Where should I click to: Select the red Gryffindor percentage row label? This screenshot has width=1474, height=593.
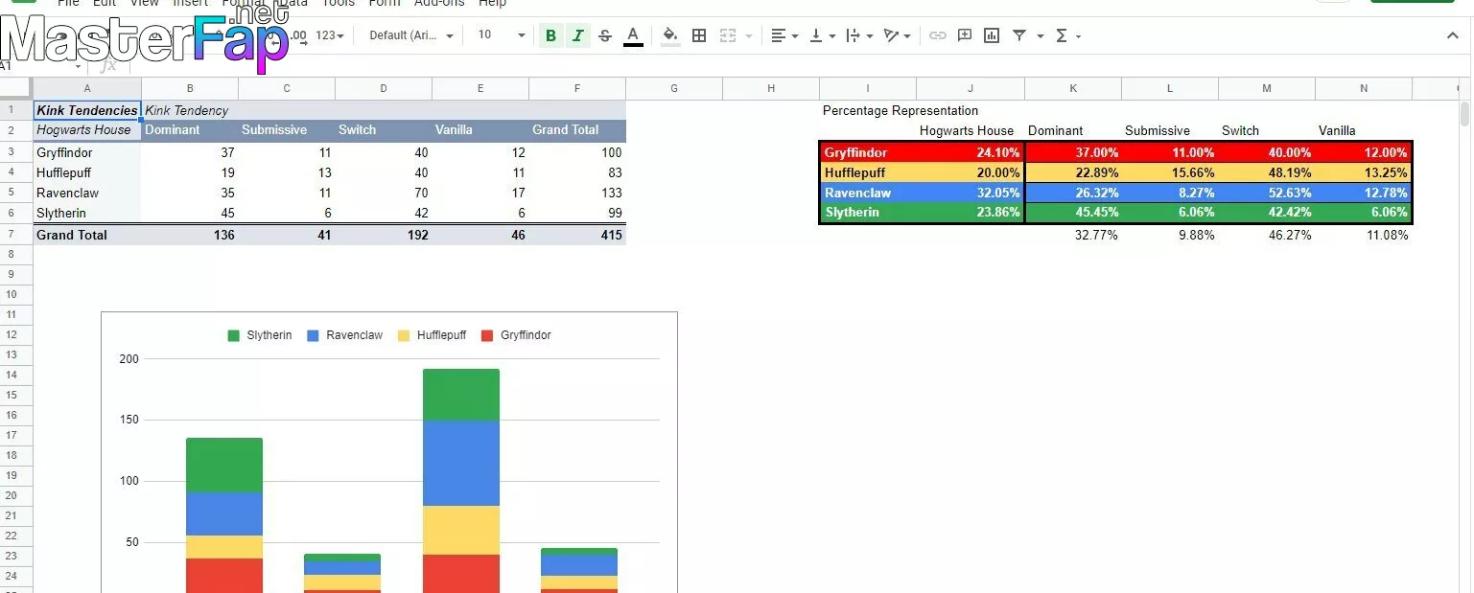868,152
